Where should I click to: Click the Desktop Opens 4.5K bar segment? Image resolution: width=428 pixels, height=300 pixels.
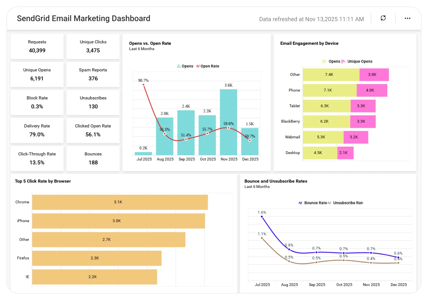(320, 153)
